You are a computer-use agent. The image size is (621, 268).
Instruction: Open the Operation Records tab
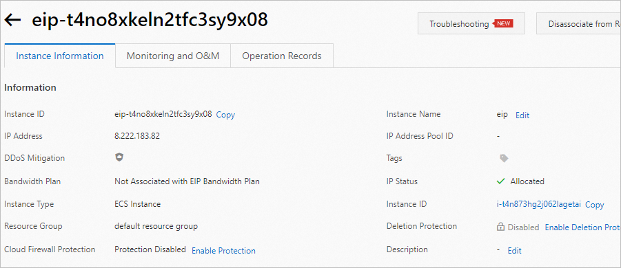(x=282, y=56)
